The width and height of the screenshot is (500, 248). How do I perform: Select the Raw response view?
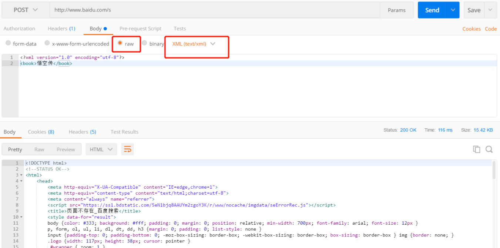point(39,149)
